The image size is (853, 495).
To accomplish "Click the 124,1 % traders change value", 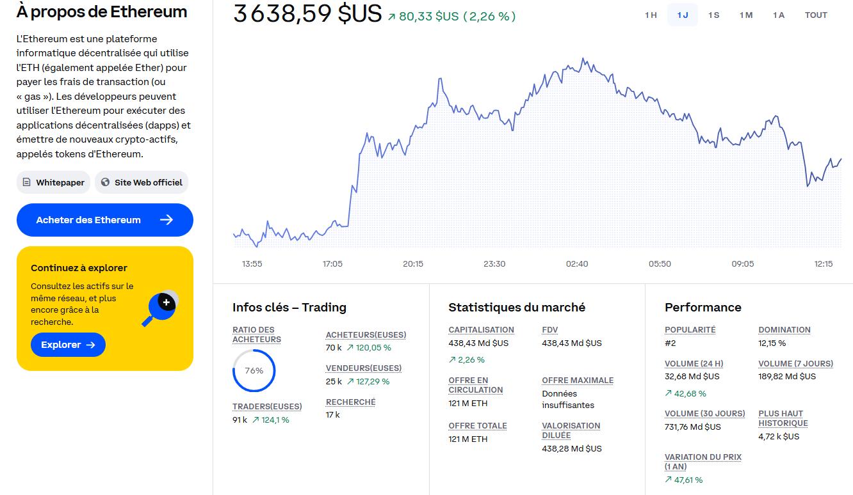I will point(275,420).
